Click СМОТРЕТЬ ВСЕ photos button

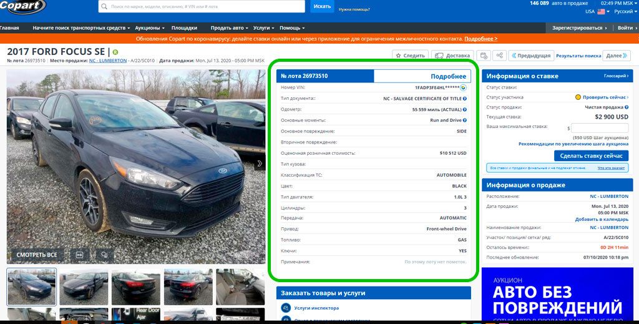point(37,255)
